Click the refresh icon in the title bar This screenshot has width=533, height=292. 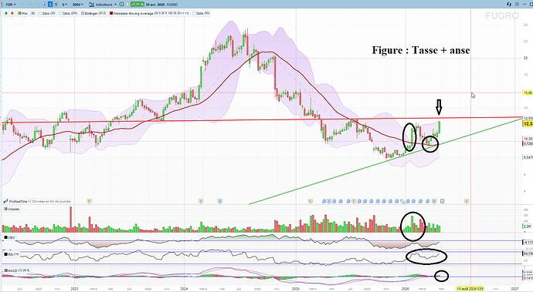tap(509, 5)
